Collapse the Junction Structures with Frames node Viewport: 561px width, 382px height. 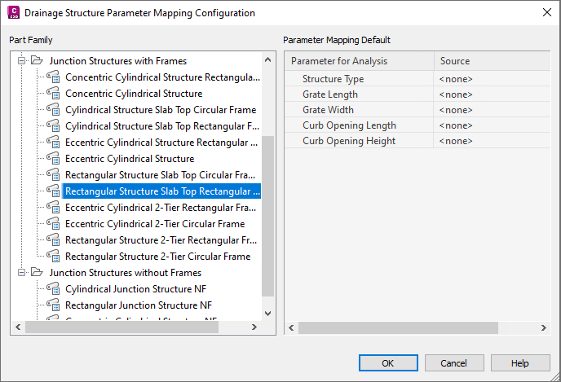click(22, 61)
